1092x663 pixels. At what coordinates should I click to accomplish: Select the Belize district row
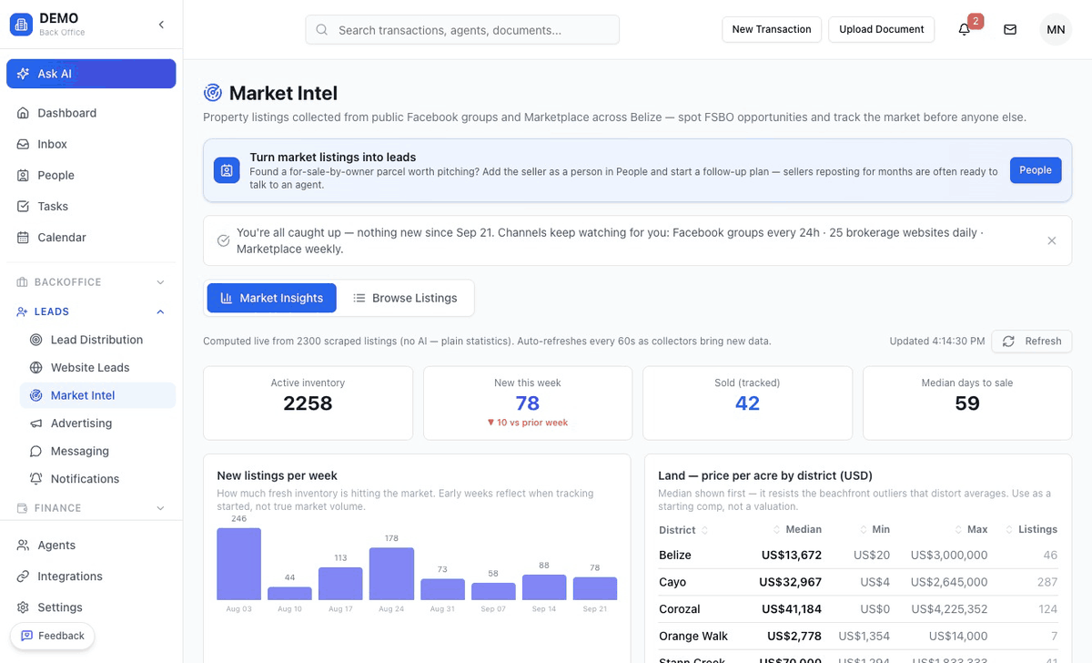858,555
